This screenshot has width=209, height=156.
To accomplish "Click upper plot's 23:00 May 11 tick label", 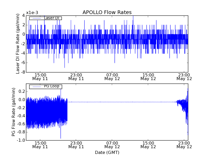I will click(x=76, y=76).
